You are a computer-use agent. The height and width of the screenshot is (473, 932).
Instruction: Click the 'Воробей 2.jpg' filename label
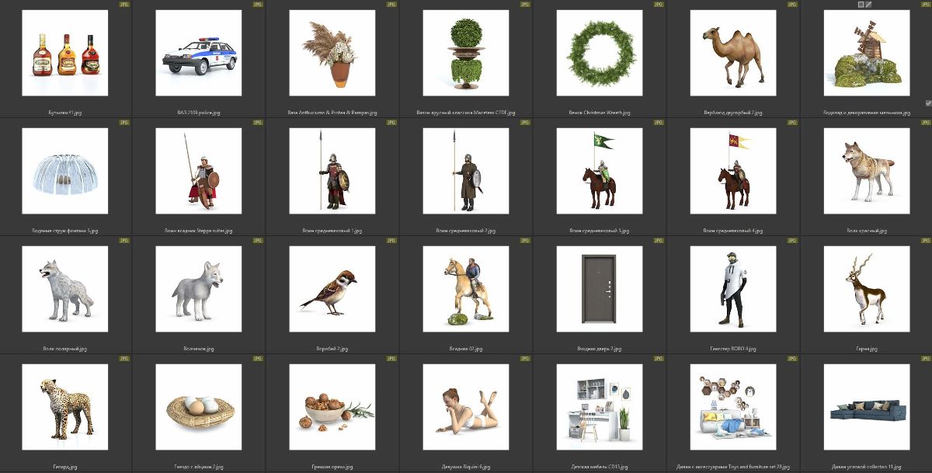point(332,349)
